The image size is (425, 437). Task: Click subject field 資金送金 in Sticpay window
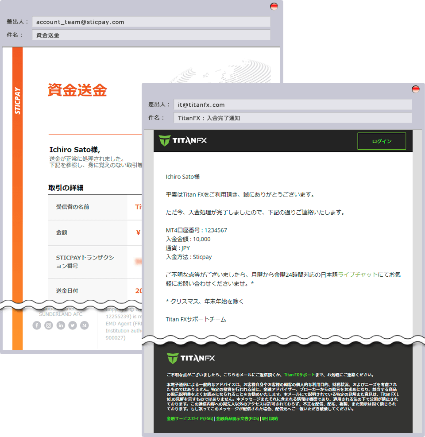151,35
